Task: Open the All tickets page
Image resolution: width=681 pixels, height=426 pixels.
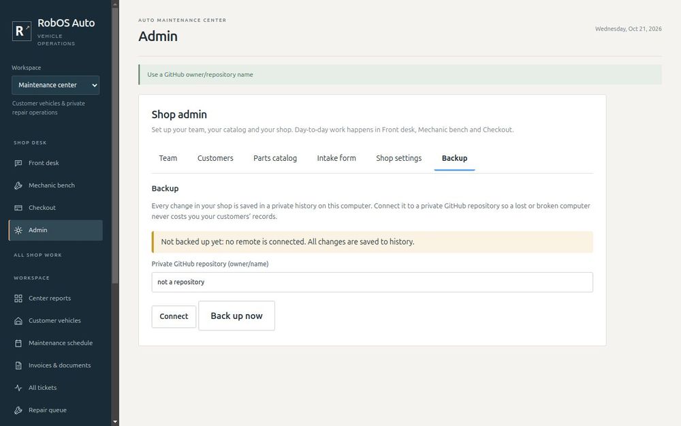Action: pos(56,388)
